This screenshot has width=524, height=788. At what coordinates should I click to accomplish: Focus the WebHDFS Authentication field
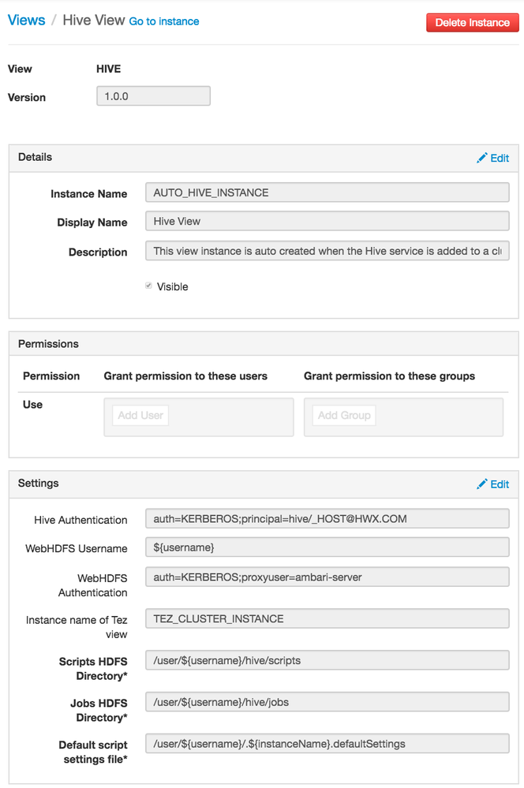coord(327,577)
